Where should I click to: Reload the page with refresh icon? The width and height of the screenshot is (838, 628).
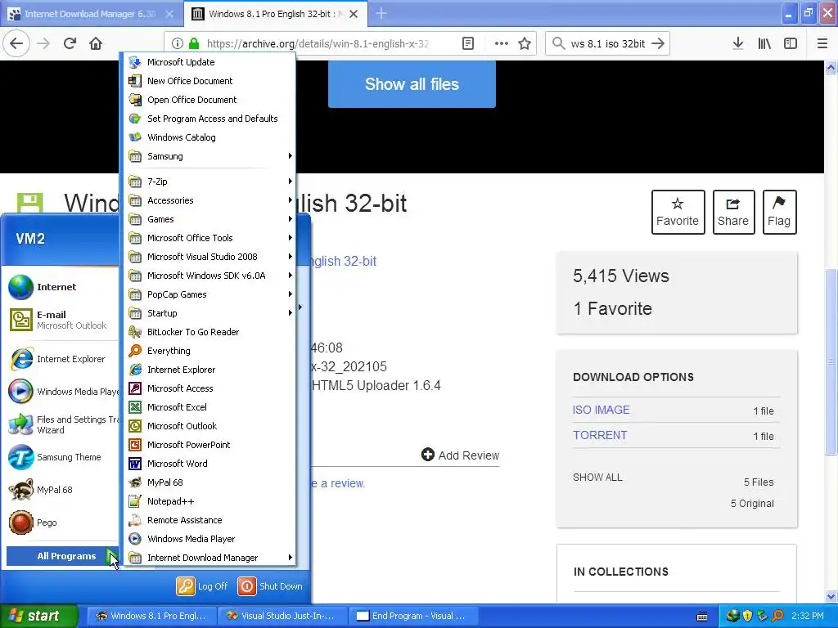(x=70, y=43)
